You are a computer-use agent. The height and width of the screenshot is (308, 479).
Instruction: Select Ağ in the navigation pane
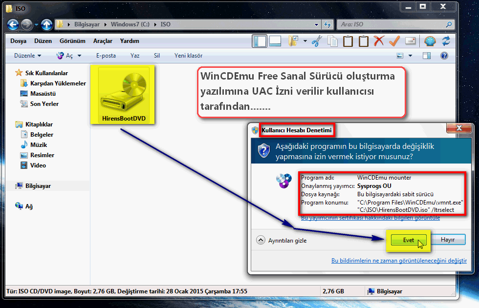[29, 206]
